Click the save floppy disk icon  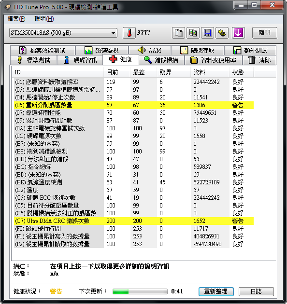(x=208, y=33)
